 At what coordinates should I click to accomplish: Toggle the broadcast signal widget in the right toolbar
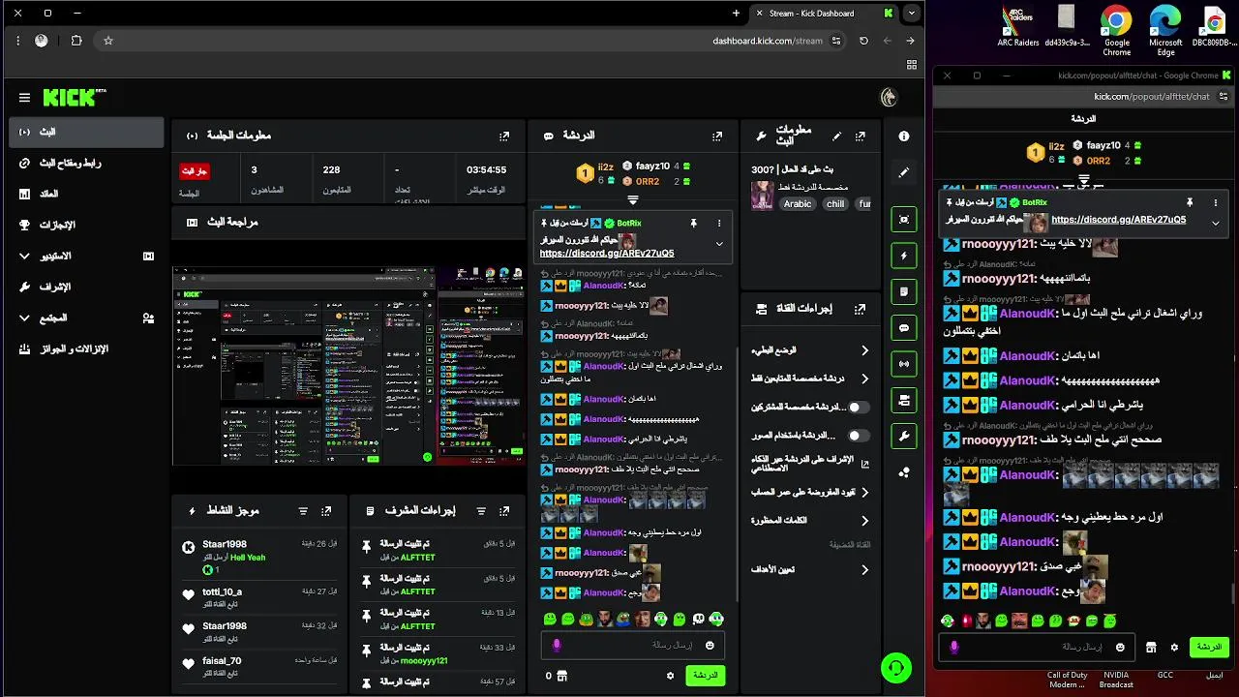(x=904, y=364)
